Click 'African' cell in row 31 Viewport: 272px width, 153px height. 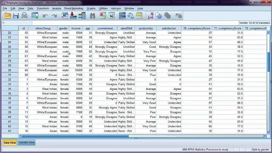point(43,75)
